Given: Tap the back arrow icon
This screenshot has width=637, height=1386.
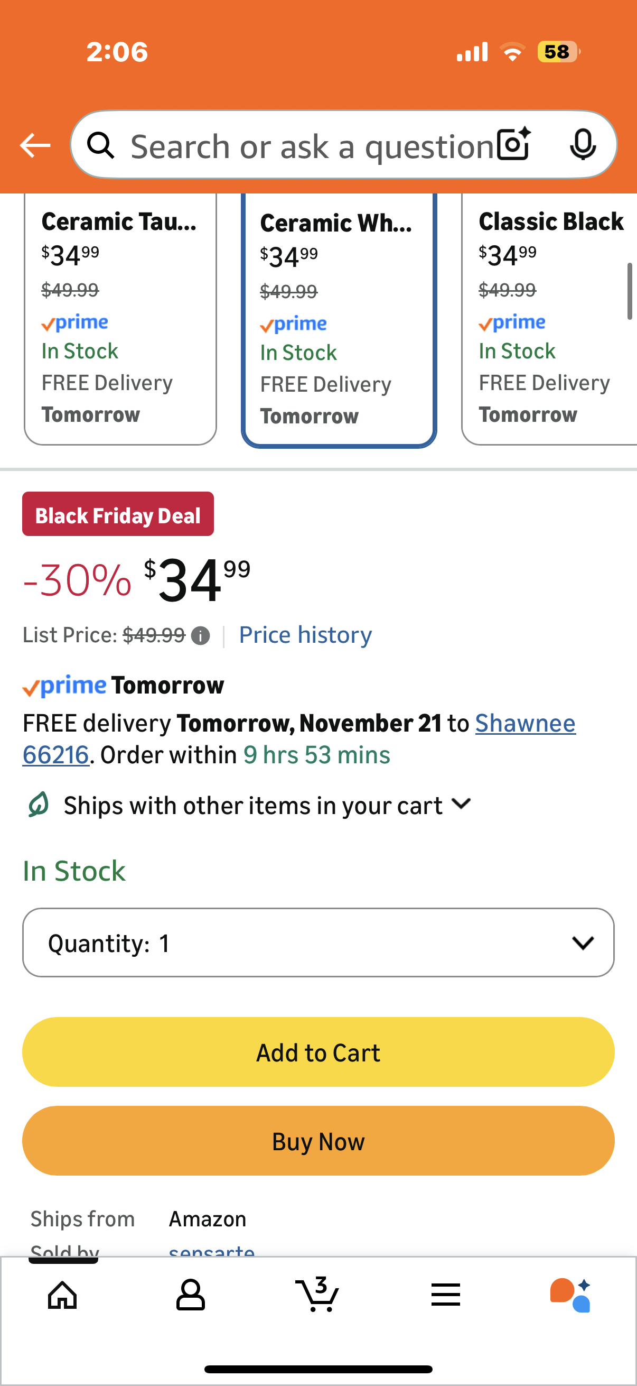Looking at the screenshot, I should (x=35, y=145).
